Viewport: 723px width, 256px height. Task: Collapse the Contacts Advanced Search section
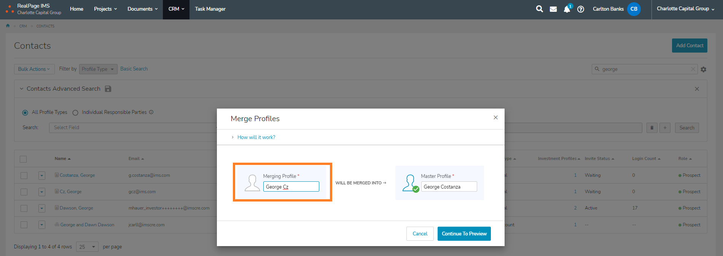click(22, 89)
